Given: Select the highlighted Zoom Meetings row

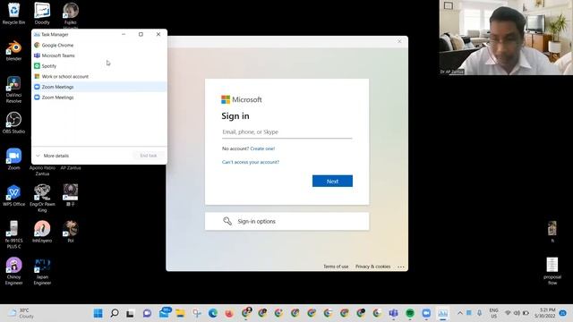Looking at the screenshot, I should coord(99,87).
